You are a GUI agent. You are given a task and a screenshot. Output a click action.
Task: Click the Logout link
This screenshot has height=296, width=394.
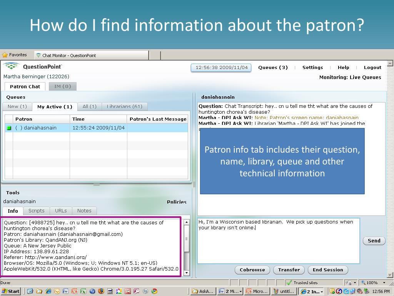(x=372, y=67)
